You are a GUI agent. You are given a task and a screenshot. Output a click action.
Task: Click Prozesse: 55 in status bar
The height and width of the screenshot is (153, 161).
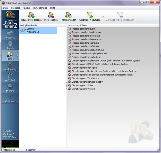point(9,150)
